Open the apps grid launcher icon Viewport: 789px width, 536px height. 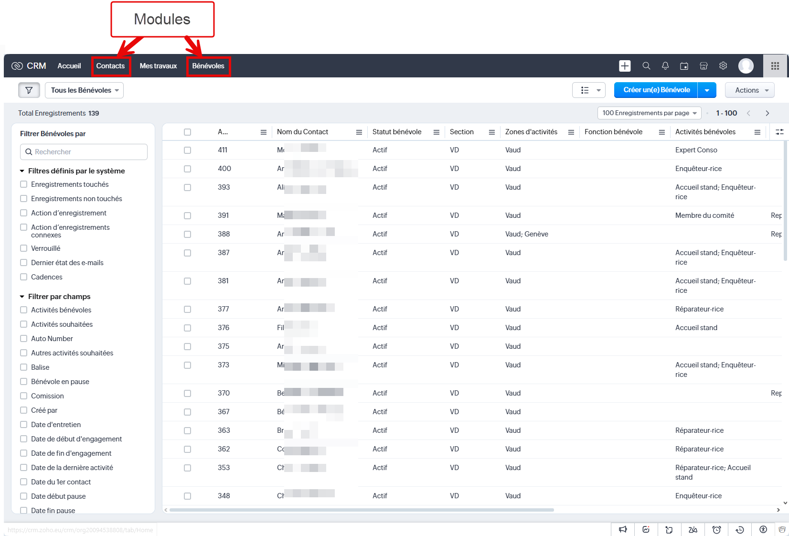(x=775, y=66)
